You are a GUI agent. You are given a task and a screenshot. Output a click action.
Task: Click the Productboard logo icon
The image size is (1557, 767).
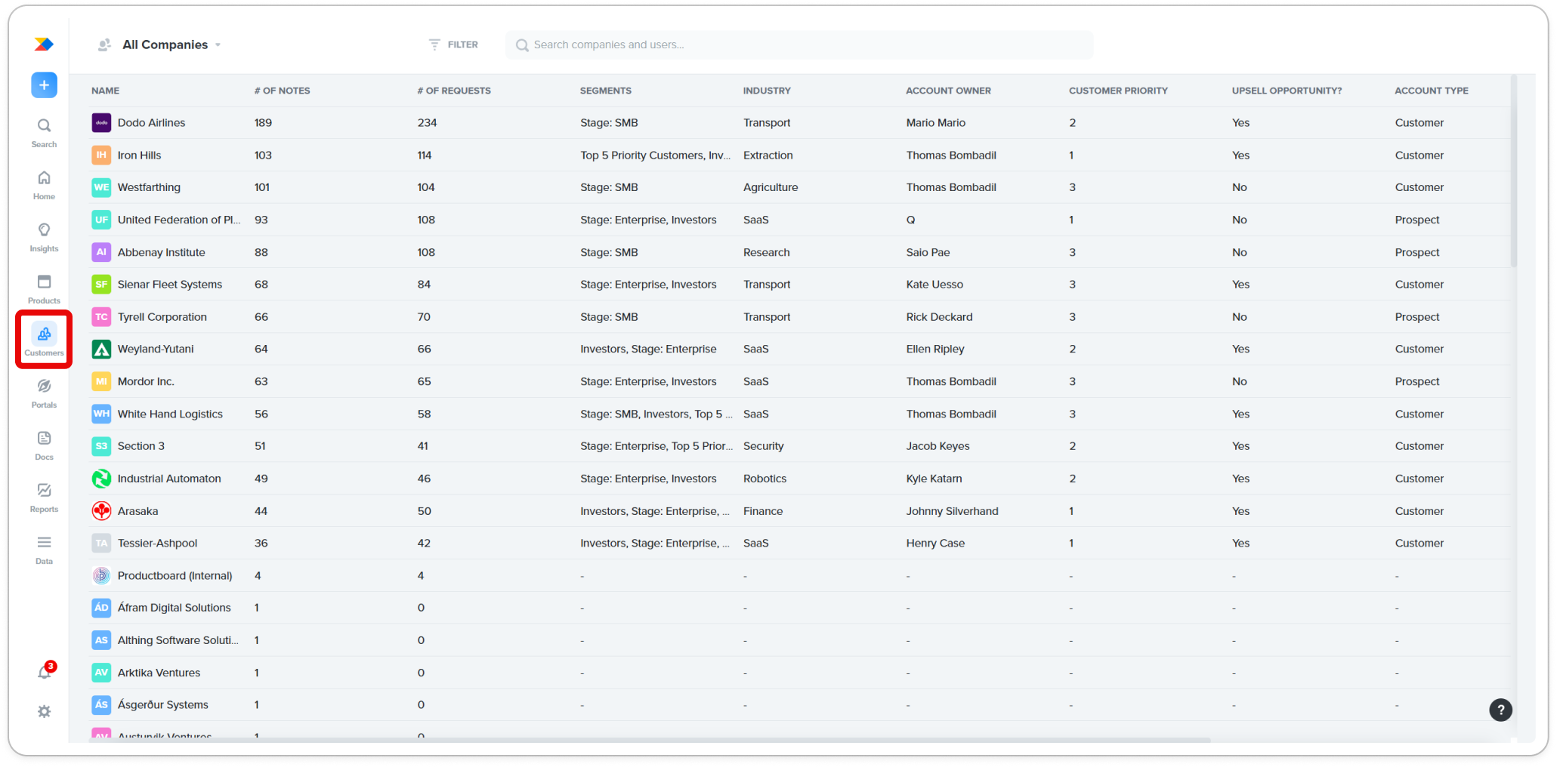(x=44, y=45)
